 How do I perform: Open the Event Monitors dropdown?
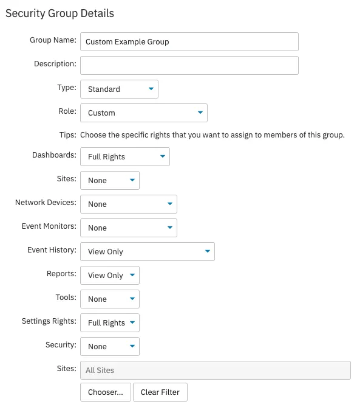pyautogui.click(x=129, y=228)
